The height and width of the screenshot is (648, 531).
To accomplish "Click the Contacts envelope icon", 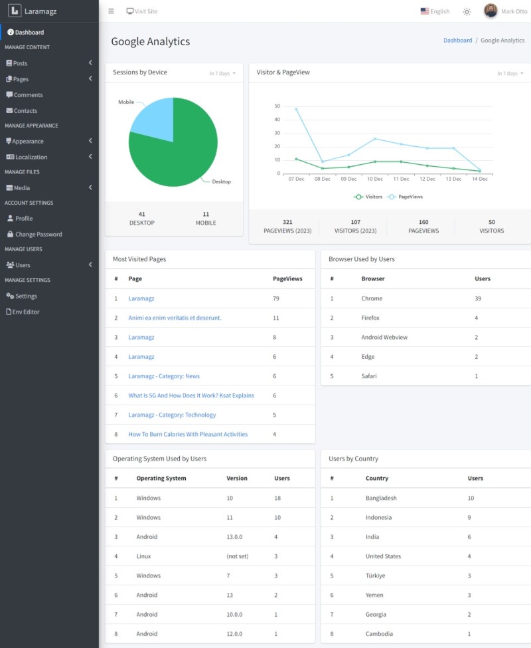I will pos(9,110).
